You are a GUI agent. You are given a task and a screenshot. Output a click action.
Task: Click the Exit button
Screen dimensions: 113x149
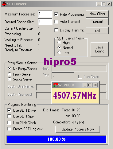[x=97, y=31]
